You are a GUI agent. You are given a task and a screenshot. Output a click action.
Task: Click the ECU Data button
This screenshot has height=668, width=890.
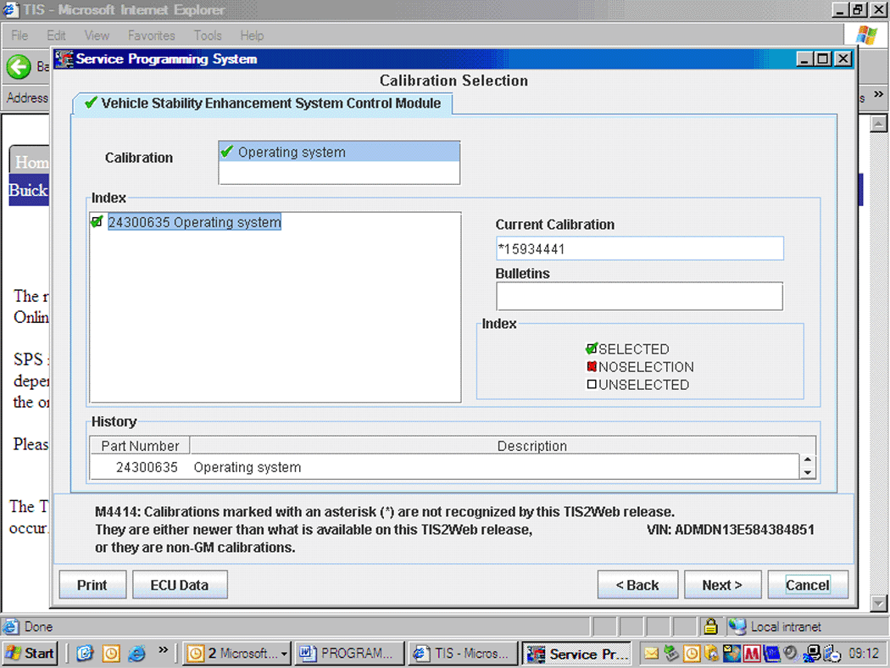pyautogui.click(x=180, y=585)
